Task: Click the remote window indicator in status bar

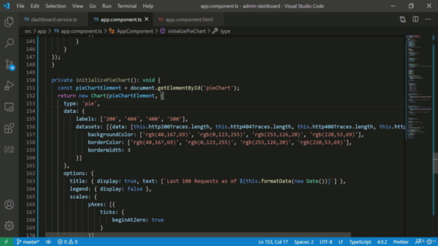Action: coord(6,242)
